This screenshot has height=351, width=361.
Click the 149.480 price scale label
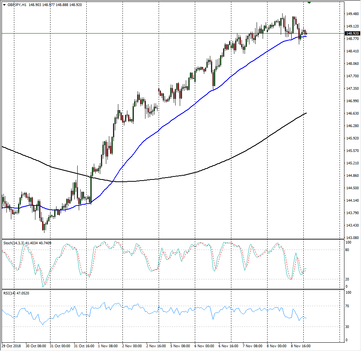coord(352,14)
